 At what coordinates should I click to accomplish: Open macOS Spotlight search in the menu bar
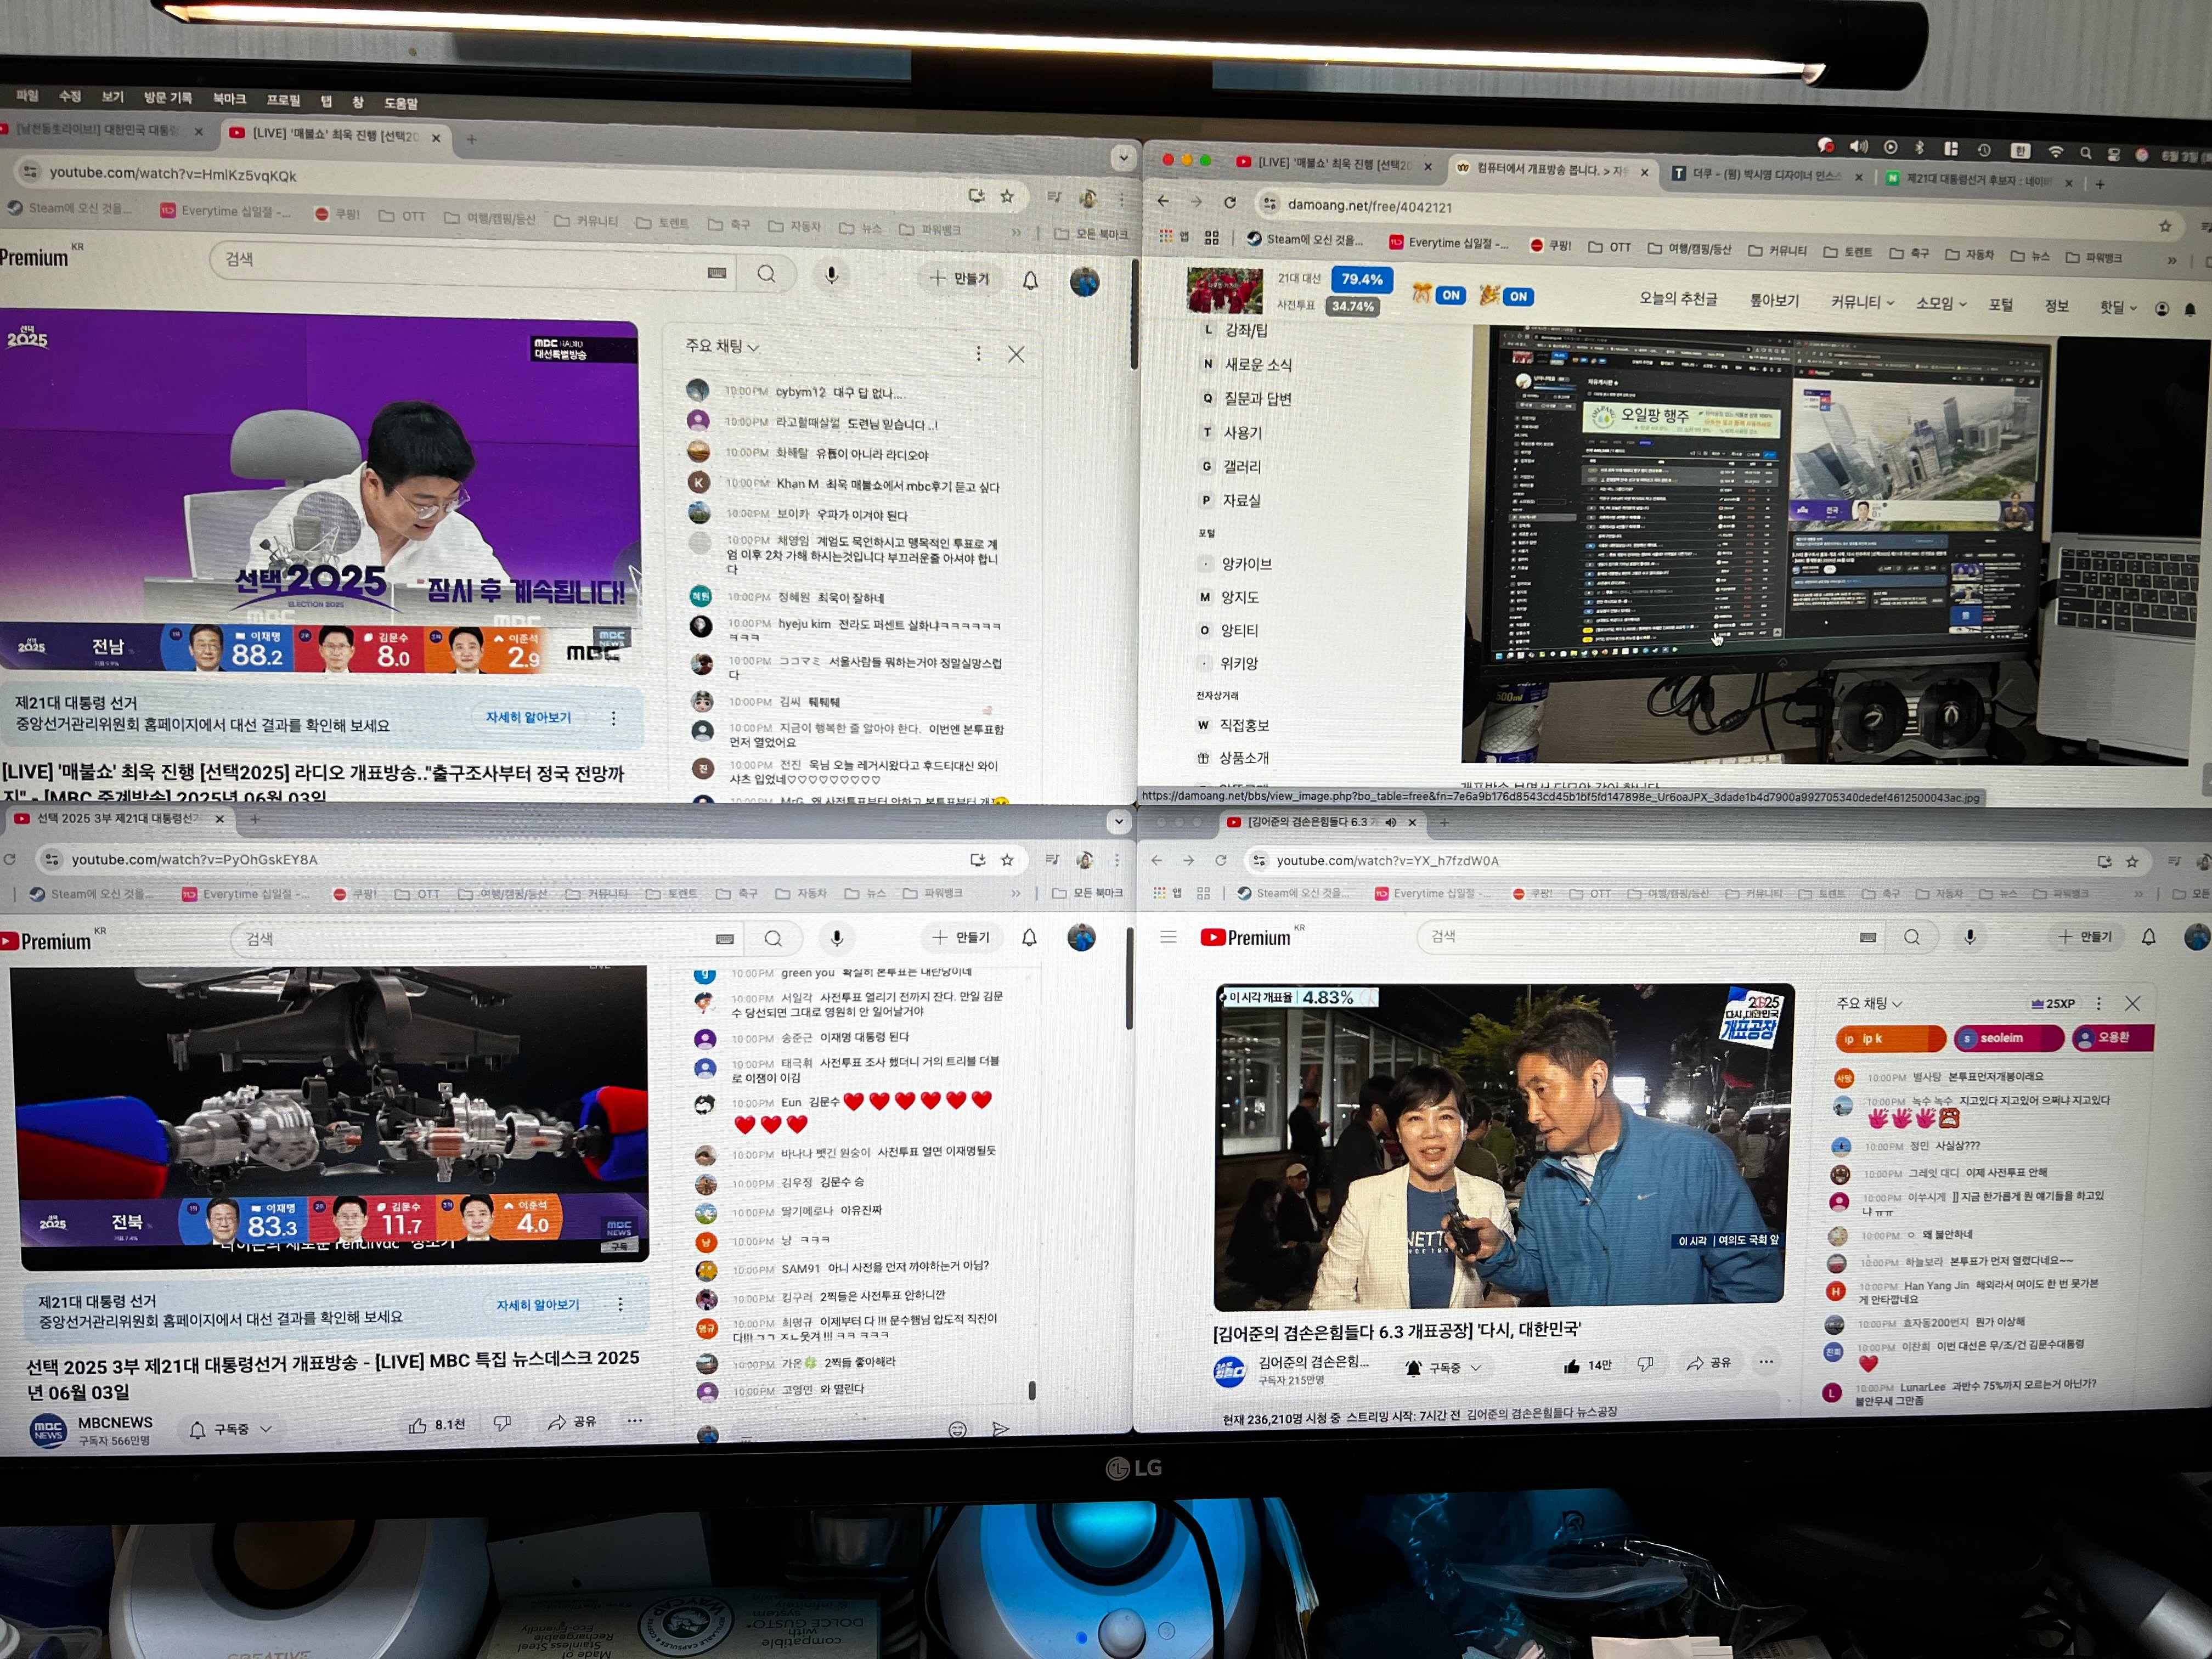click(x=2085, y=153)
